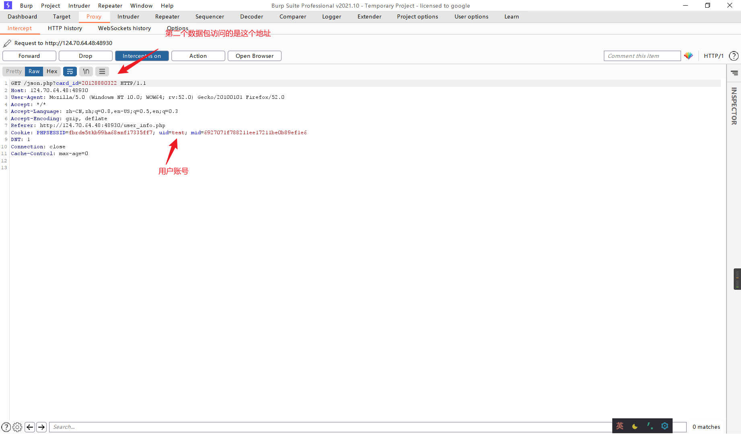Open the Comparer tab
Image resolution: width=741 pixels, height=434 pixels.
click(293, 16)
